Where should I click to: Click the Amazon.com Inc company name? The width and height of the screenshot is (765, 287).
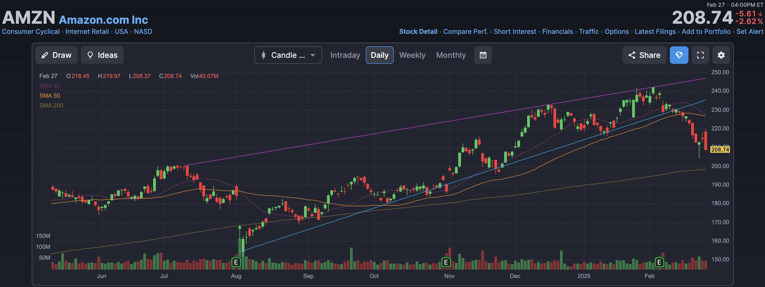pos(103,20)
